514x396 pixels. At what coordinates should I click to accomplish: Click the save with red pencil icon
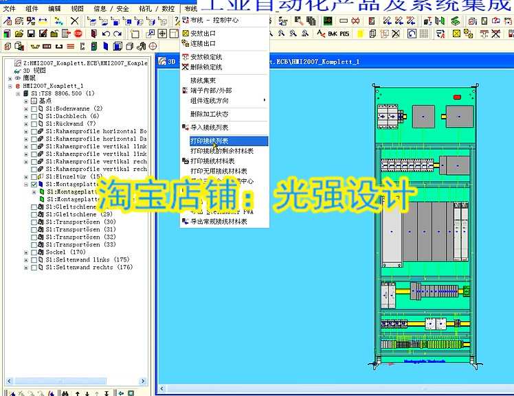coord(43,34)
